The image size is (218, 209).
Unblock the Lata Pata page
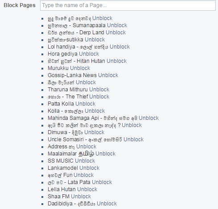[x=102, y=182]
